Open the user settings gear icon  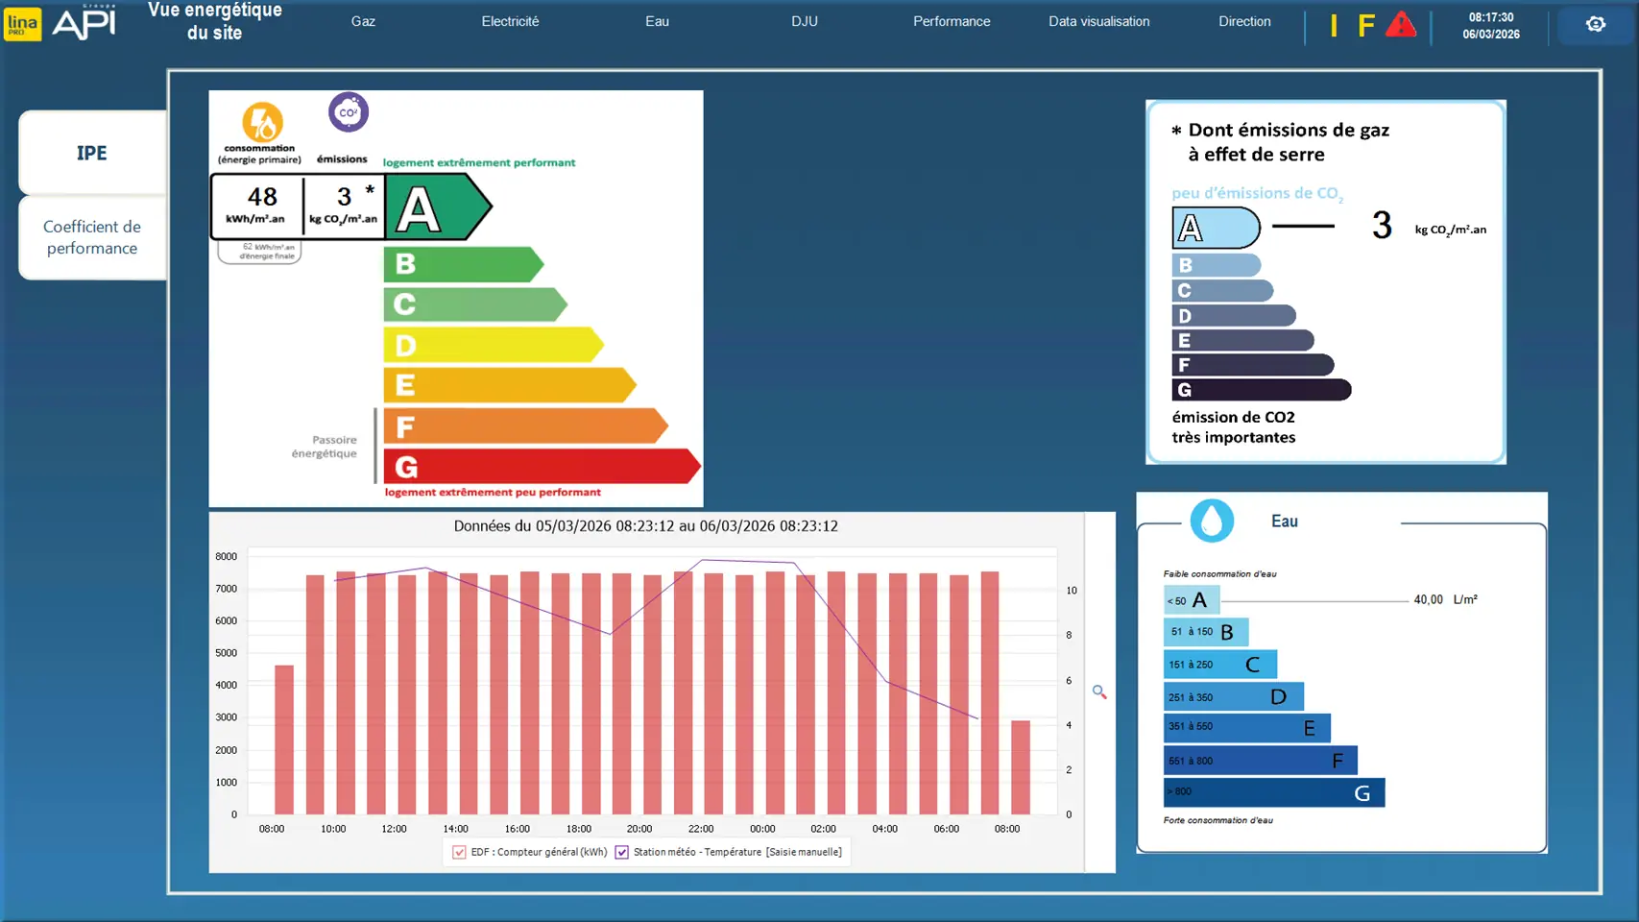[x=1595, y=24]
